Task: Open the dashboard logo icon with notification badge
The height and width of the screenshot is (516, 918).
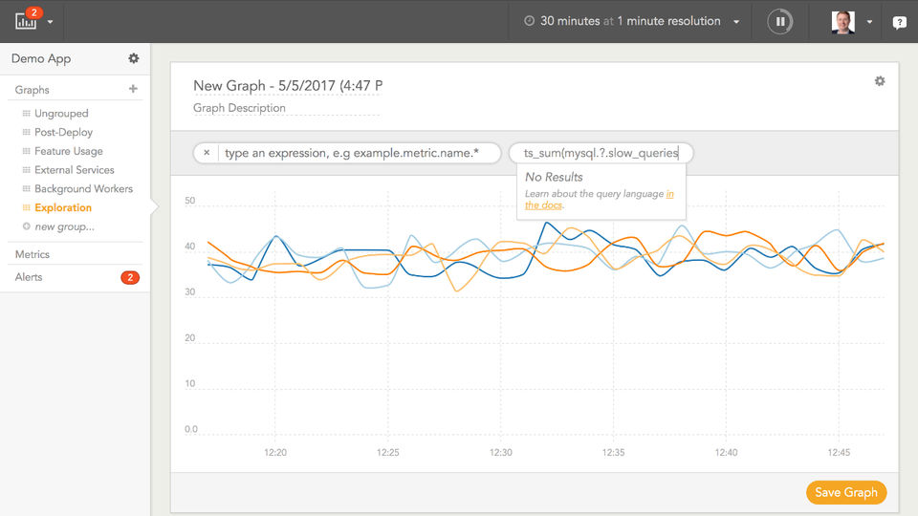Action: pos(27,19)
